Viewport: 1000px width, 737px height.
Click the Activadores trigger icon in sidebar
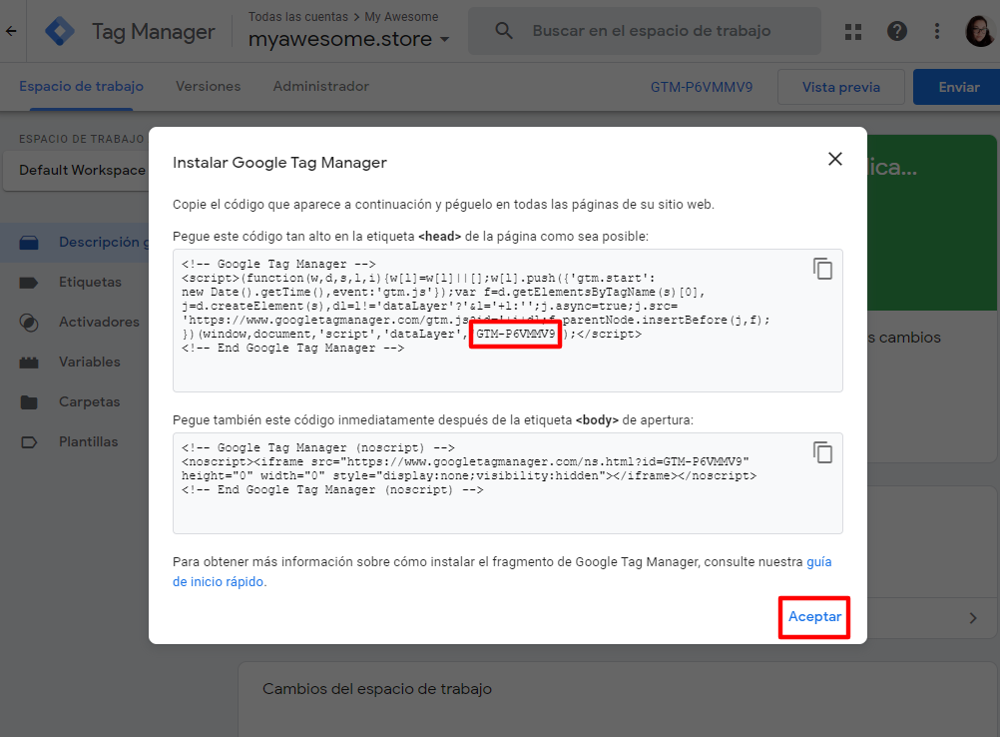(x=29, y=323)
